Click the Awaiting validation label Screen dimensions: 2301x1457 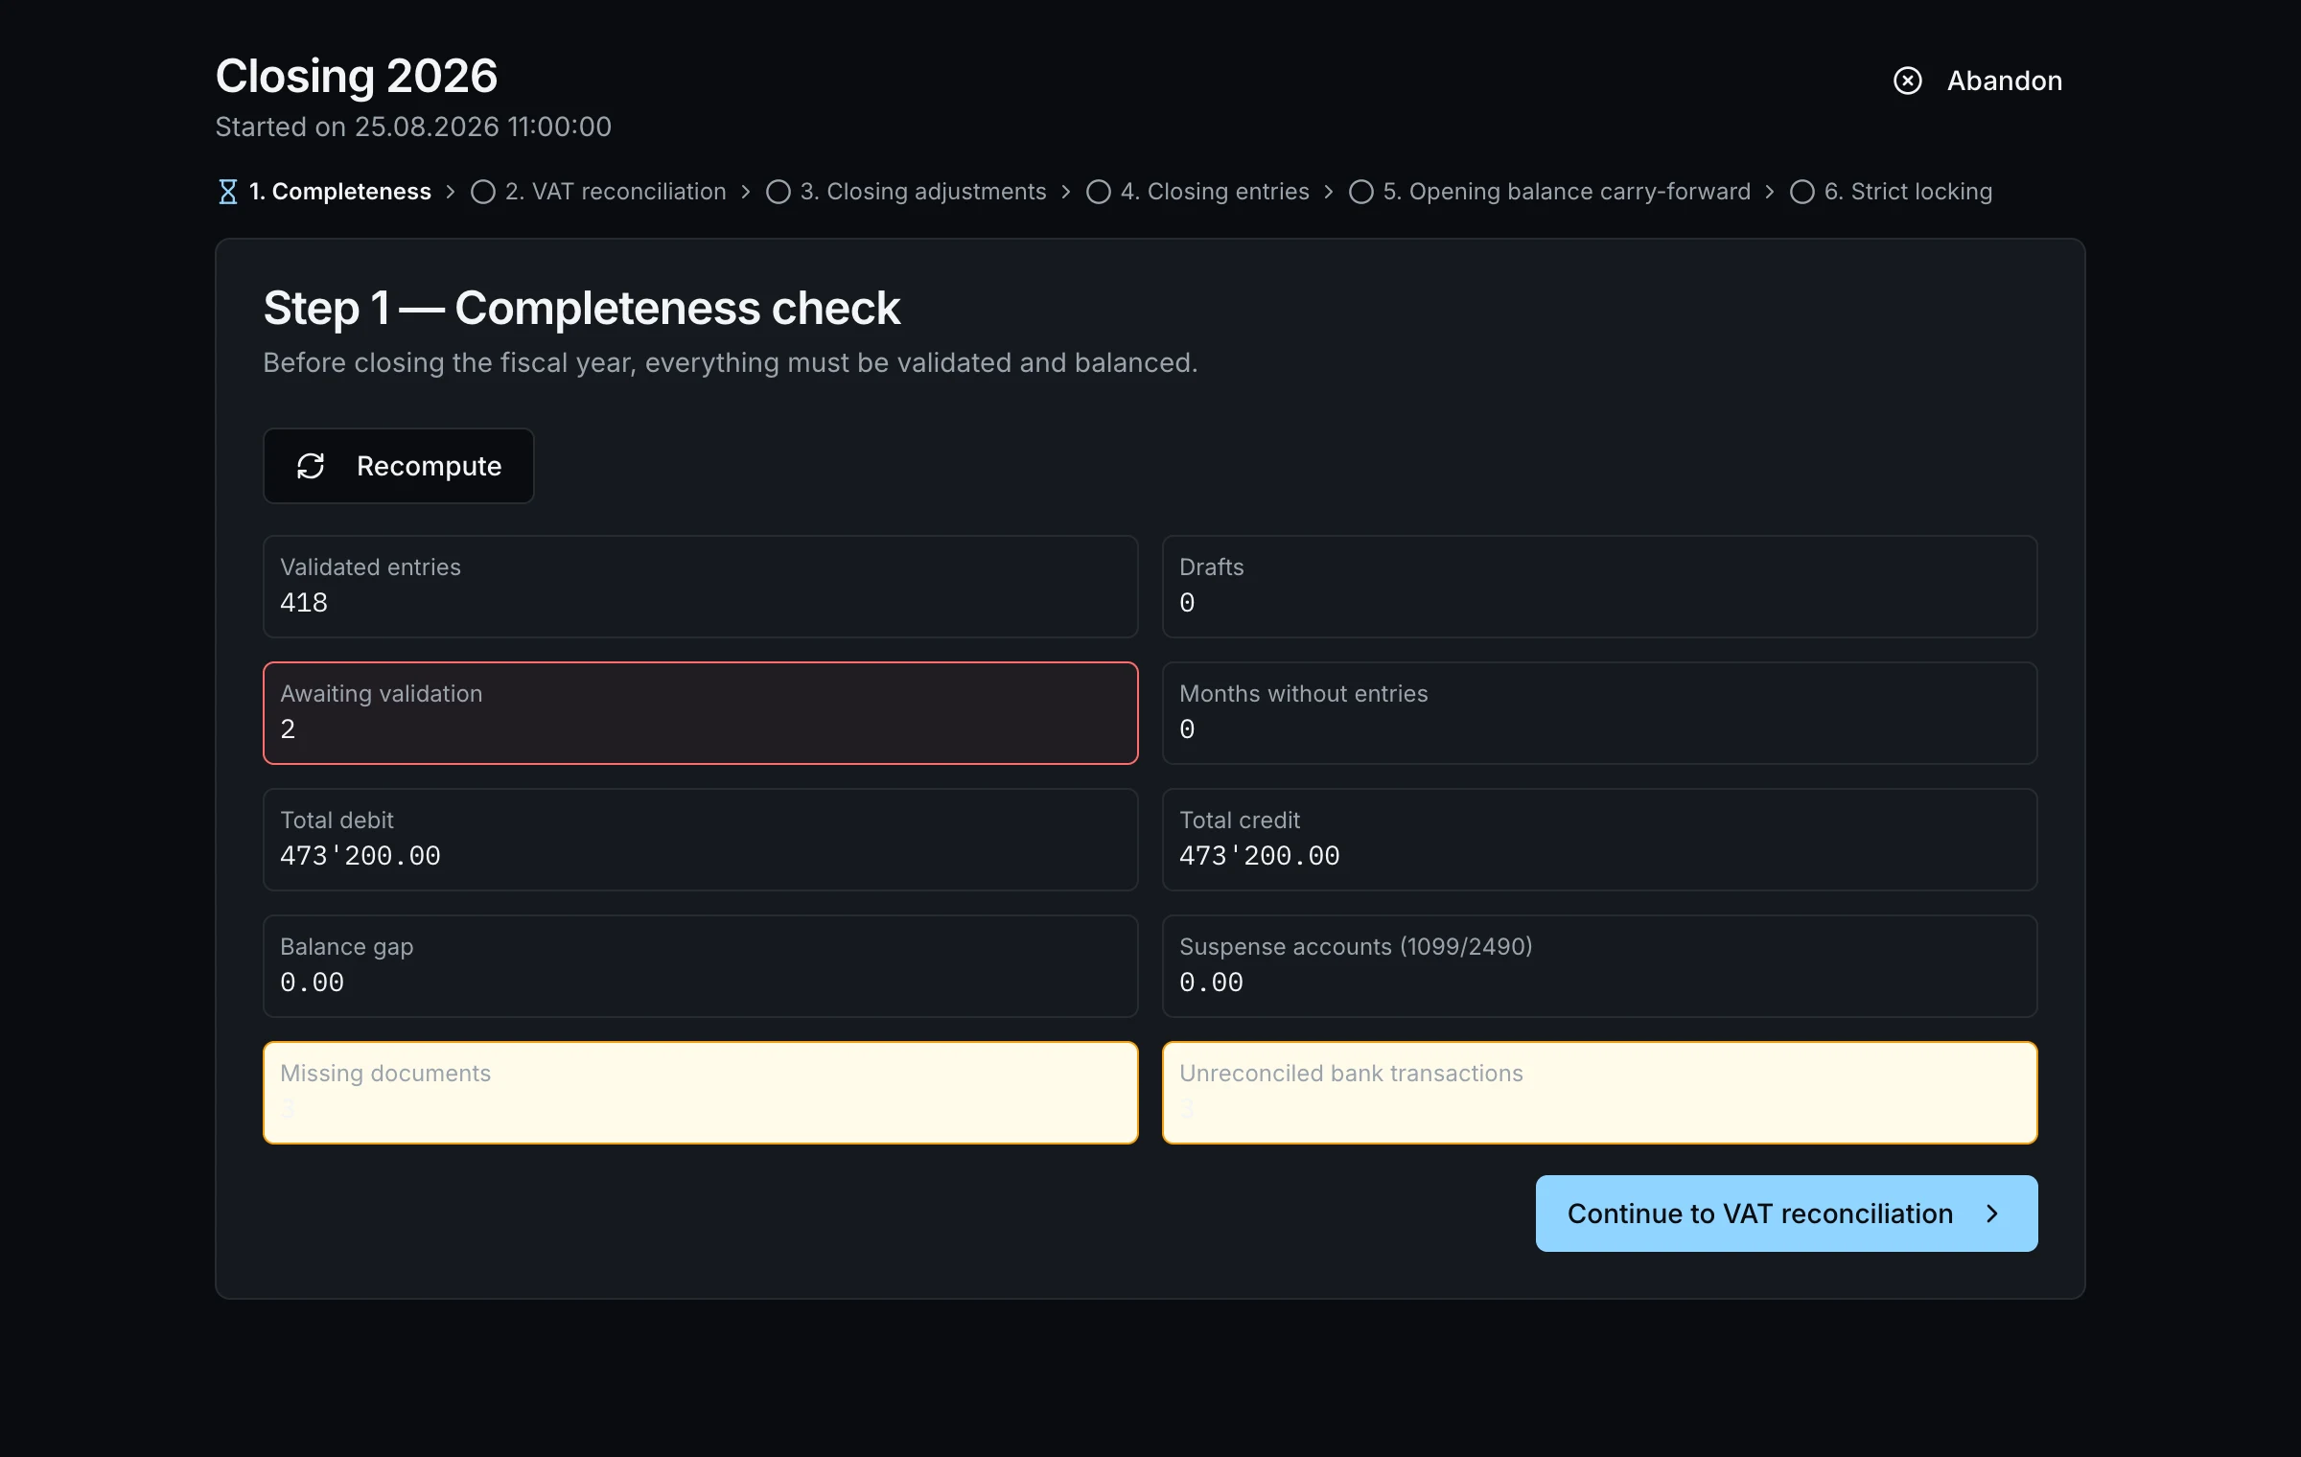pos(382,694)
